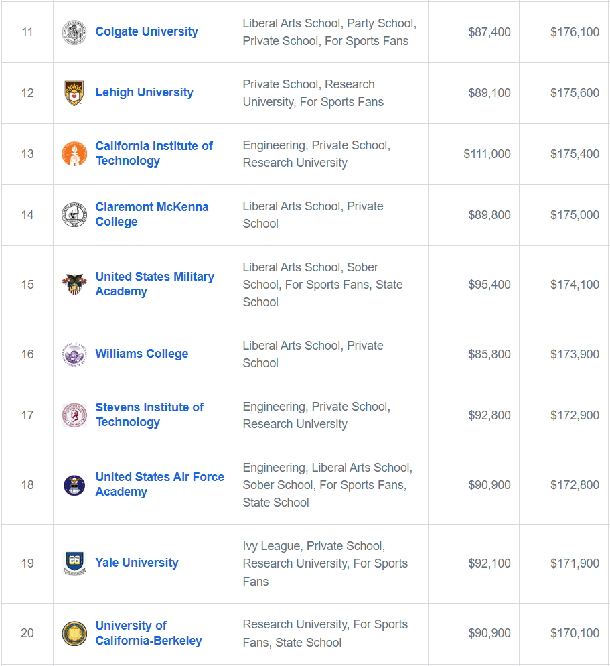Image resolution: width=610 pixels, height=666 pixels.
Task: Open the Lehigh University link
Action: pyautogui.click(x=144, y=93)
